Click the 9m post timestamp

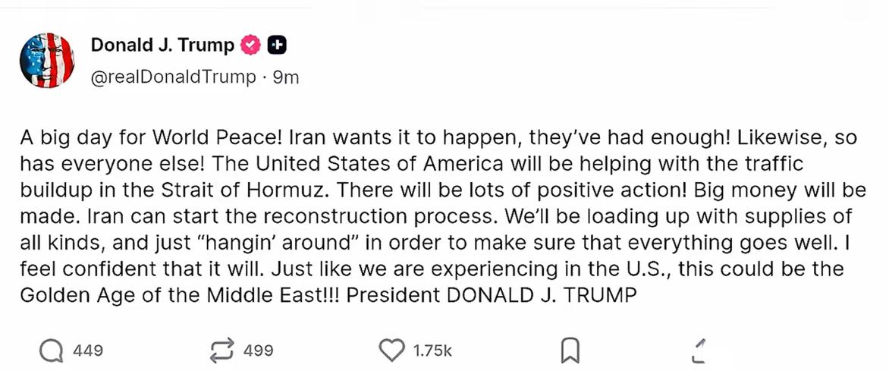point(286,77)
